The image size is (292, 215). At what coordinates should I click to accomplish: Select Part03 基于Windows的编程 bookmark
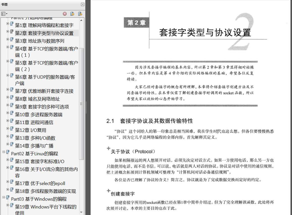click(x=39, y=199)
